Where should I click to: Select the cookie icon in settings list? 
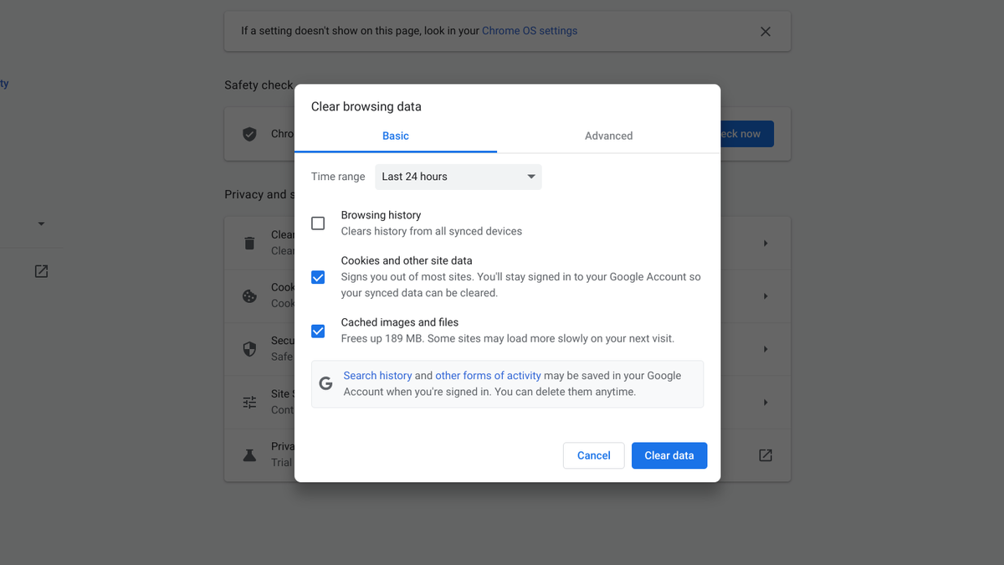pyautogui.click(x=248, y=295)
